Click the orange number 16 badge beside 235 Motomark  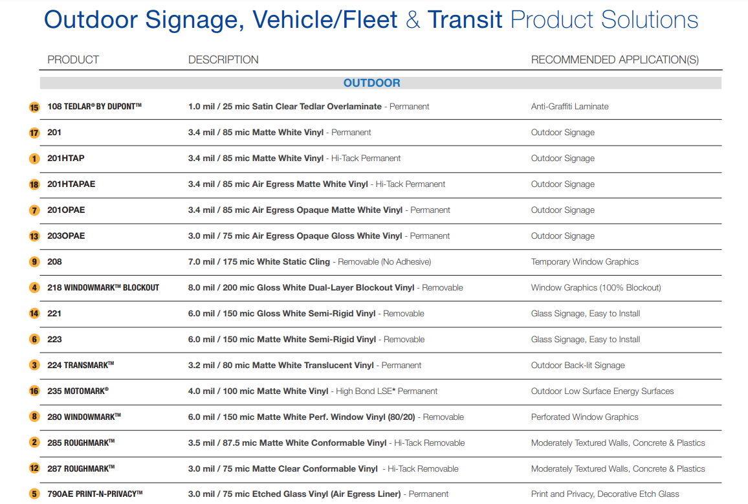click(34, 391)
